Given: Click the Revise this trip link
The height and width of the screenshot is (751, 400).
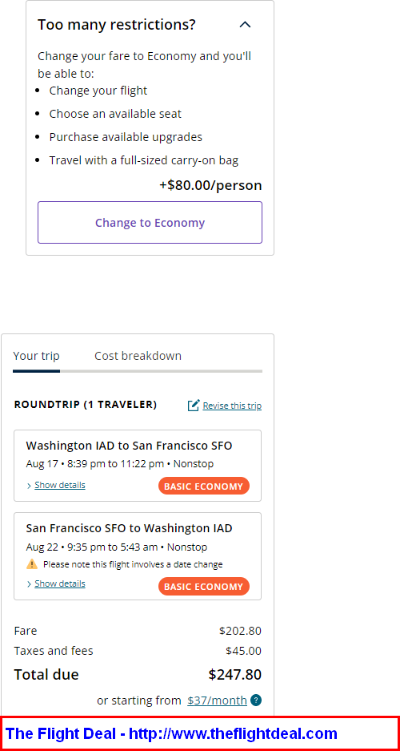Looking at the screenshot, I should pyautogui.click(x=232, y=406).
